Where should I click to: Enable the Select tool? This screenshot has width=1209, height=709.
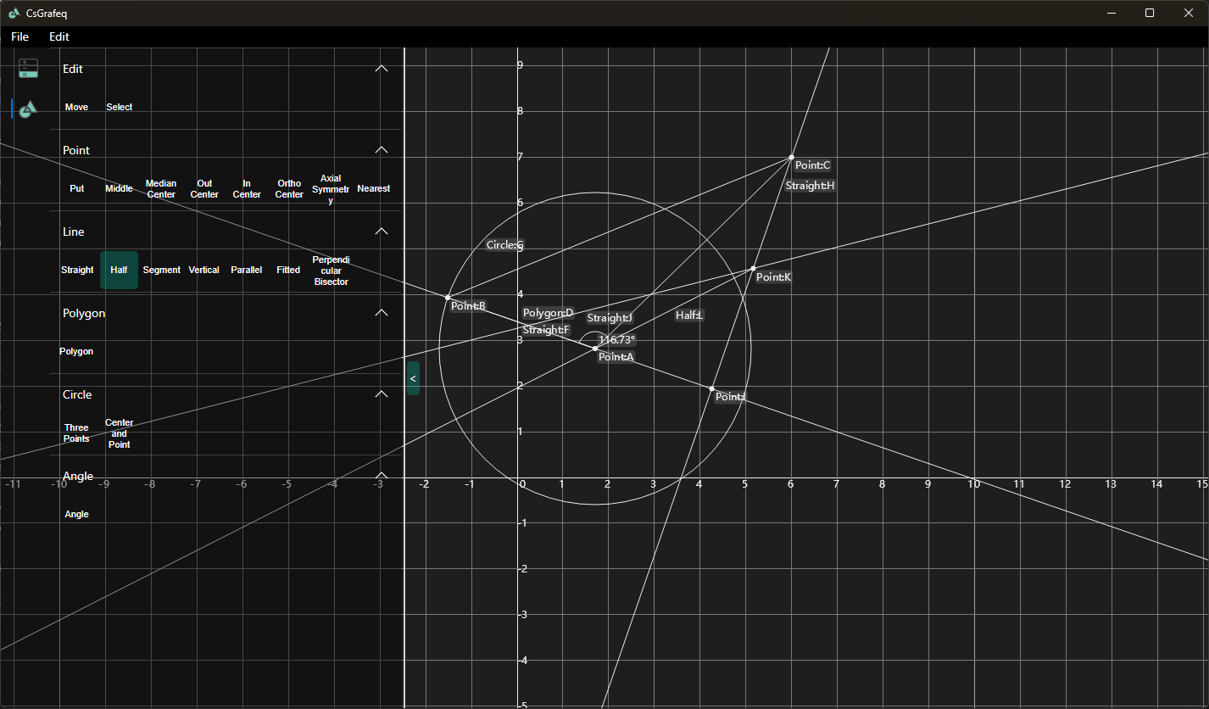[x=119, y=107]
